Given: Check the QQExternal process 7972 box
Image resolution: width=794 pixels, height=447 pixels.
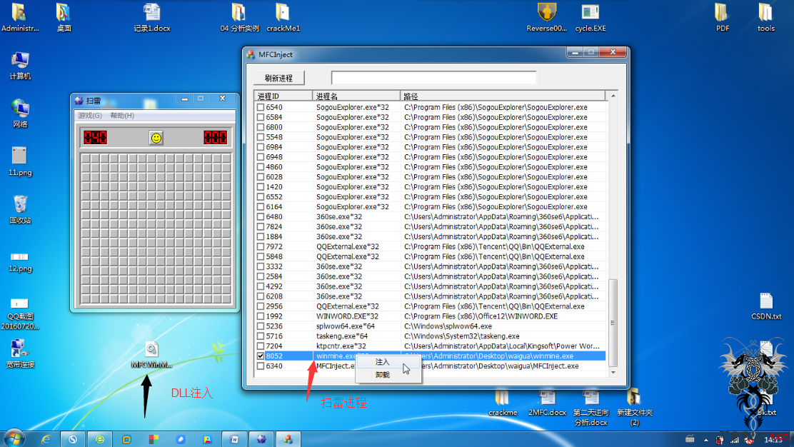Looking at the screenshot, I should 261,246.
